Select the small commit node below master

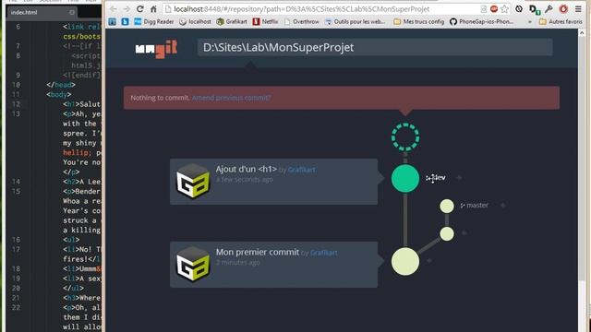447,233
